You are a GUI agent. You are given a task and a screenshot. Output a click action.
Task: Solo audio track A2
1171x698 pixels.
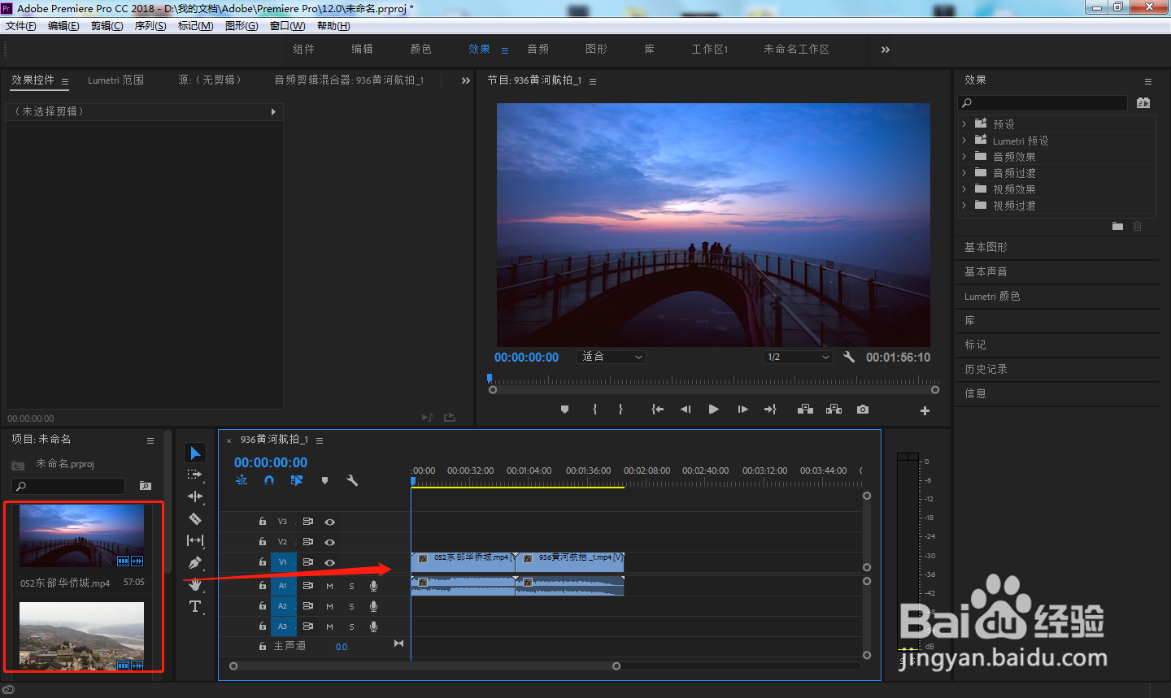(x=351, y=606)
